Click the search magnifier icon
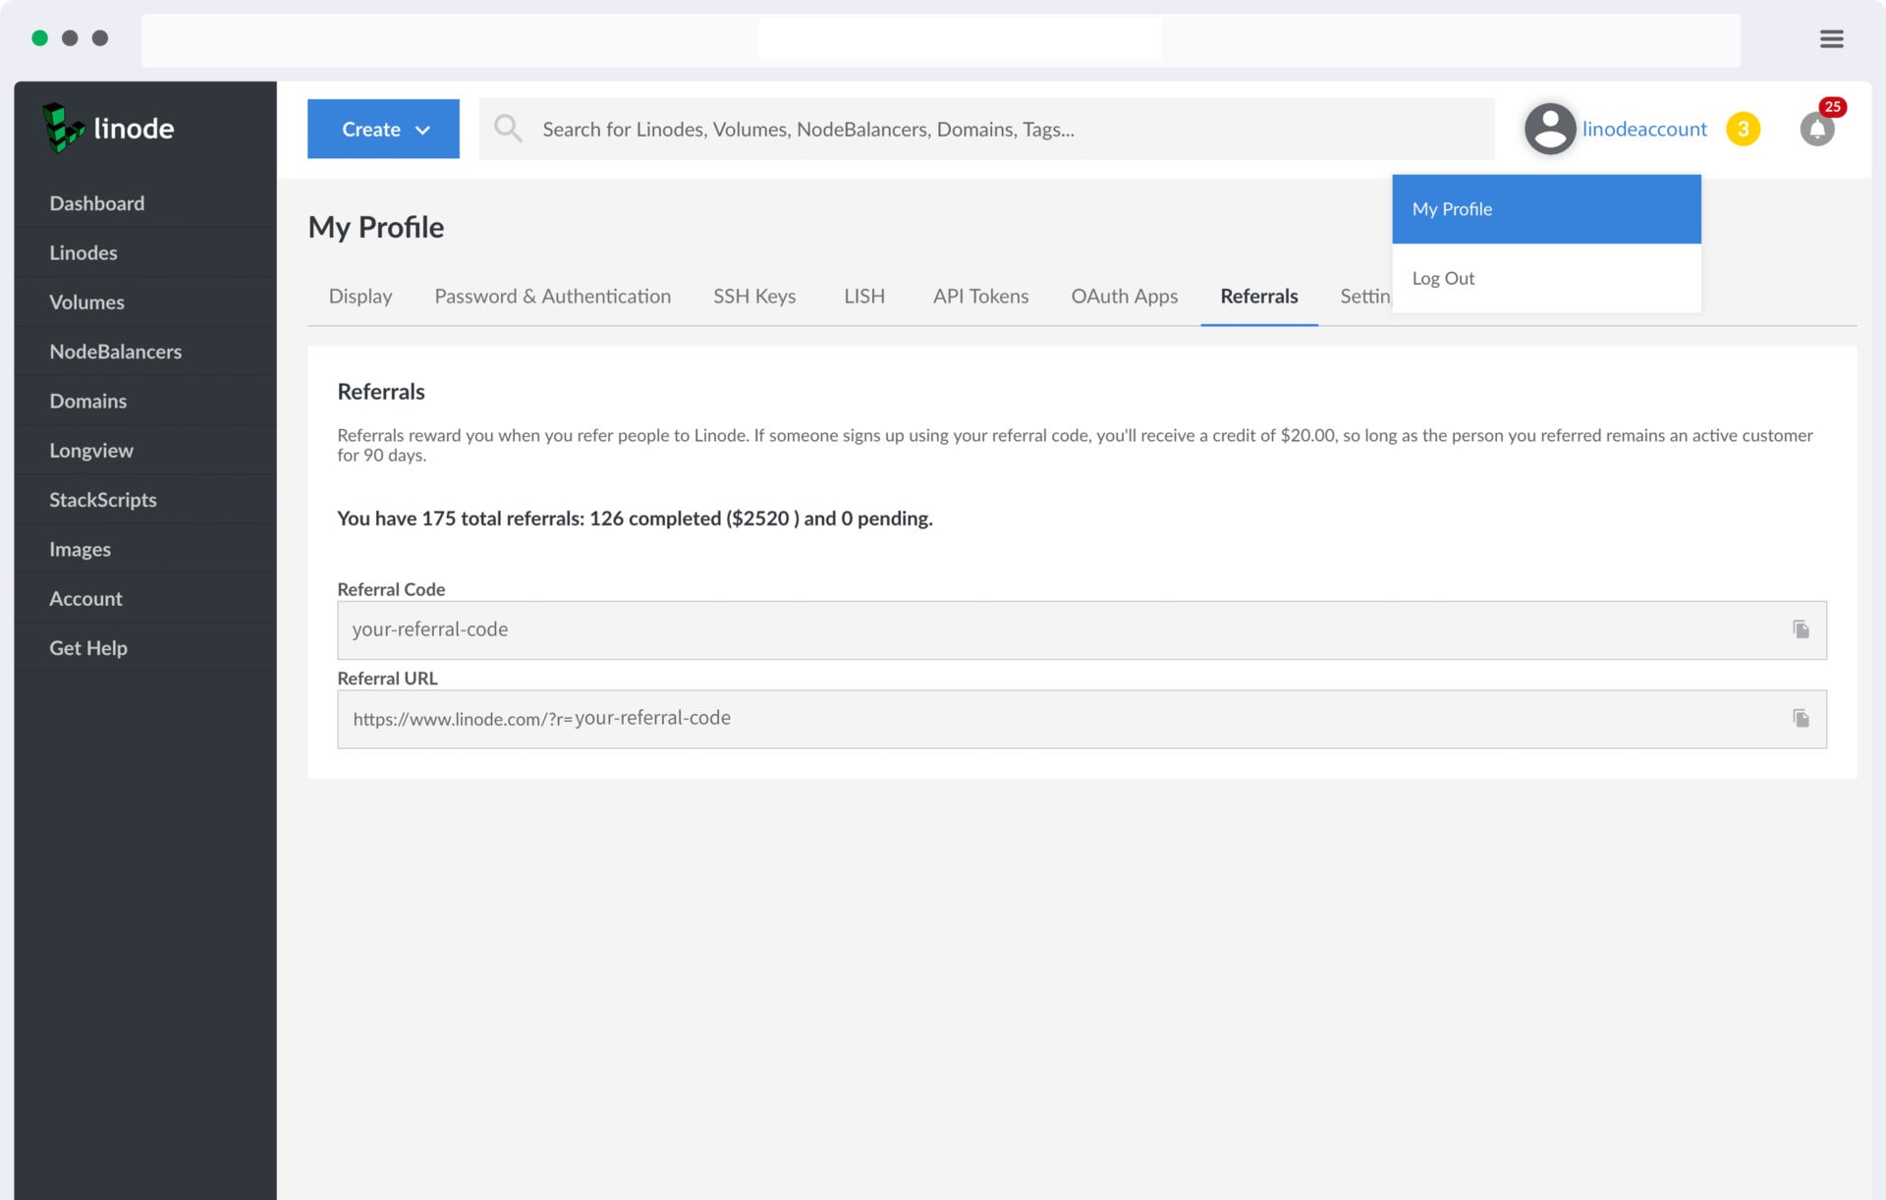 (x=507, y=129)
